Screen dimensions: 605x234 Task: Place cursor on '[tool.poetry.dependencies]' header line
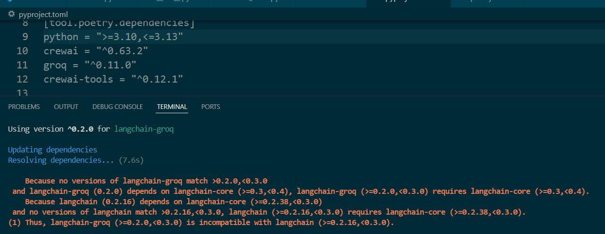pos(119,23)
